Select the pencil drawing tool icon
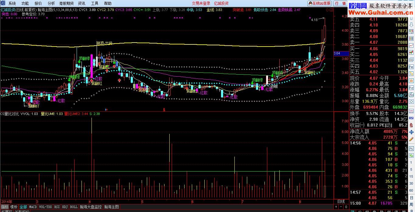The width and height of the screenshot is (415, 212). coord(411,138)
